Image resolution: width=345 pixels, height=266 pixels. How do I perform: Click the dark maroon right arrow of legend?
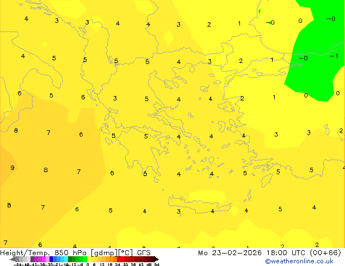(157, 259)
